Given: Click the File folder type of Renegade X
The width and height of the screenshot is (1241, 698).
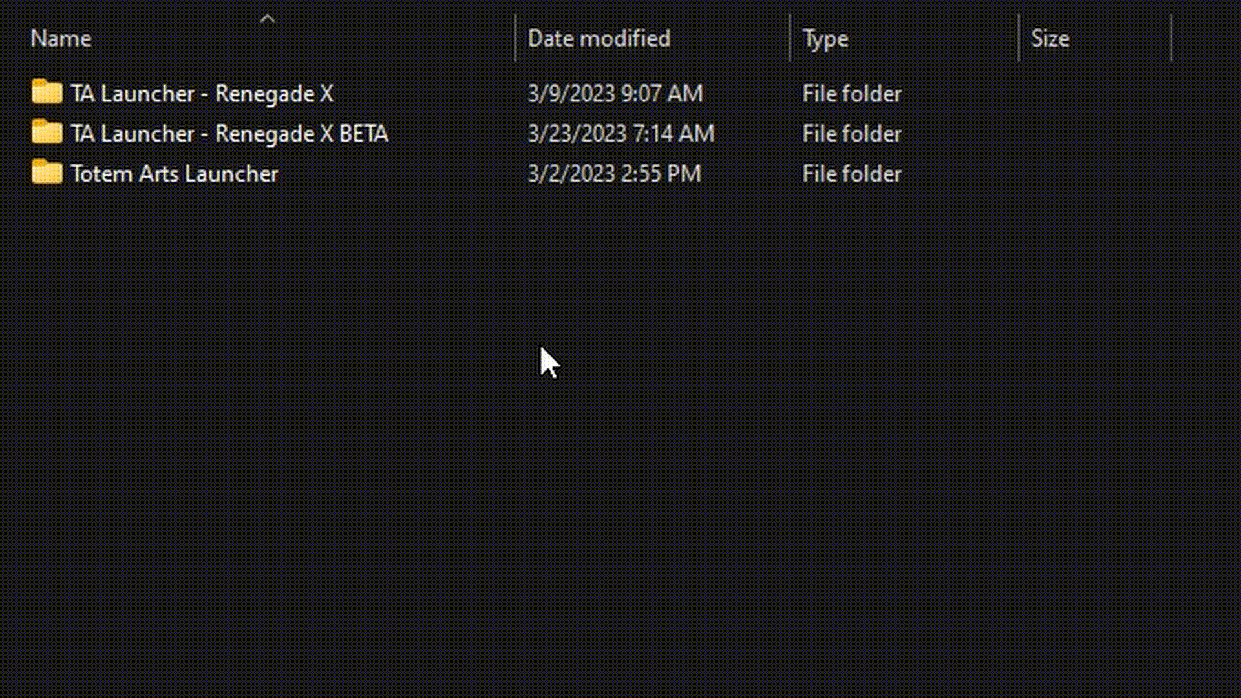Looking at the screenshot, I should pyautogui.click(x=851, y=94).
